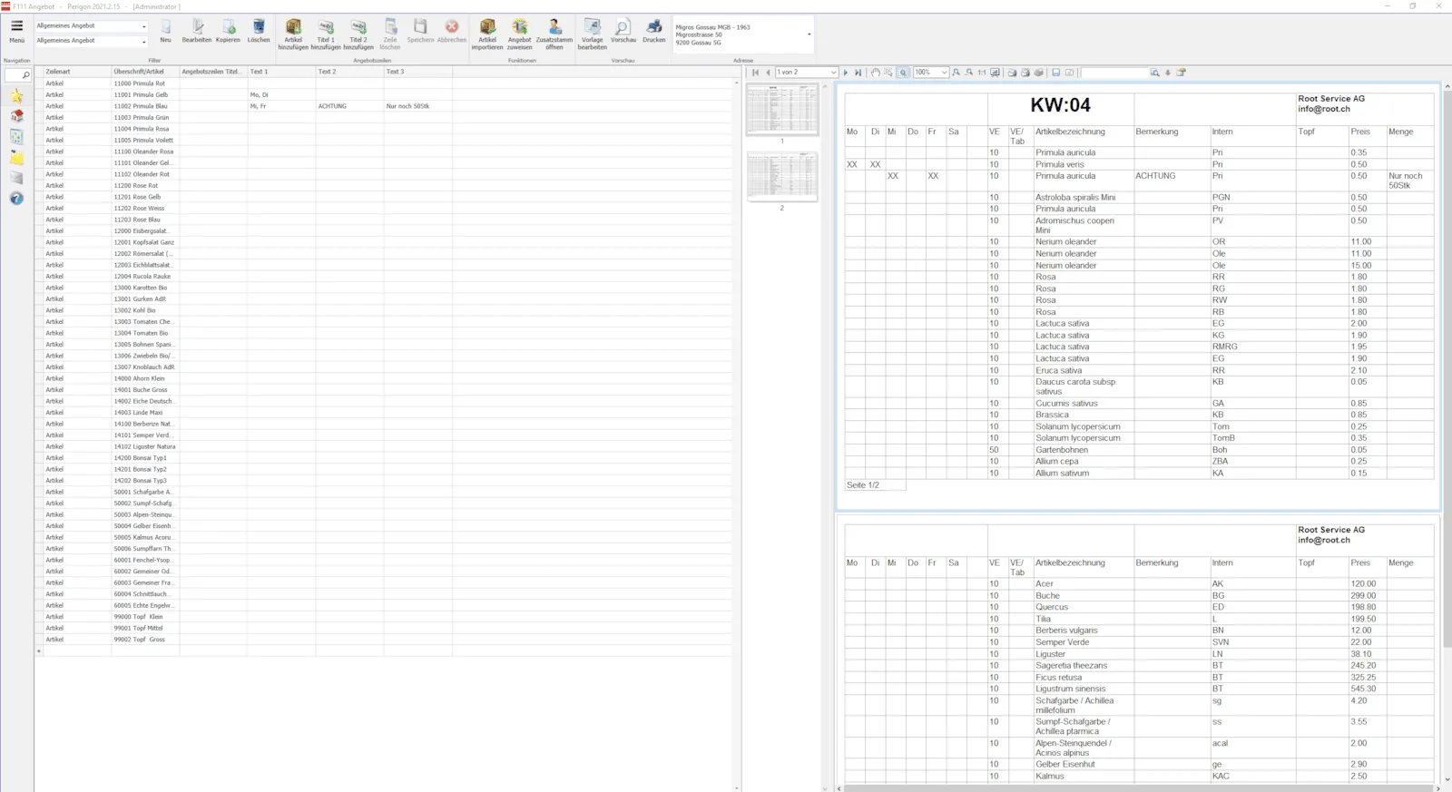The width and height of the screenshot is (1452, 792).
Task: Jump to last preview page
Action: pyautogui.click(x=858, y=73)
